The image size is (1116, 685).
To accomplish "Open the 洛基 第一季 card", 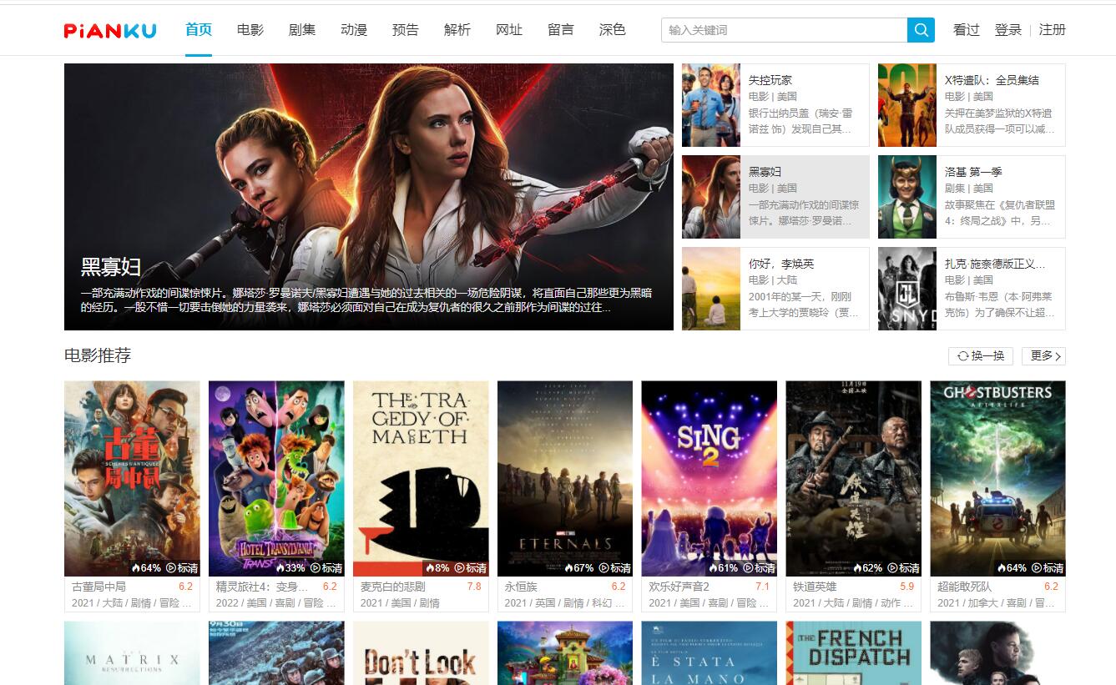I will click(x=972, y=197).
